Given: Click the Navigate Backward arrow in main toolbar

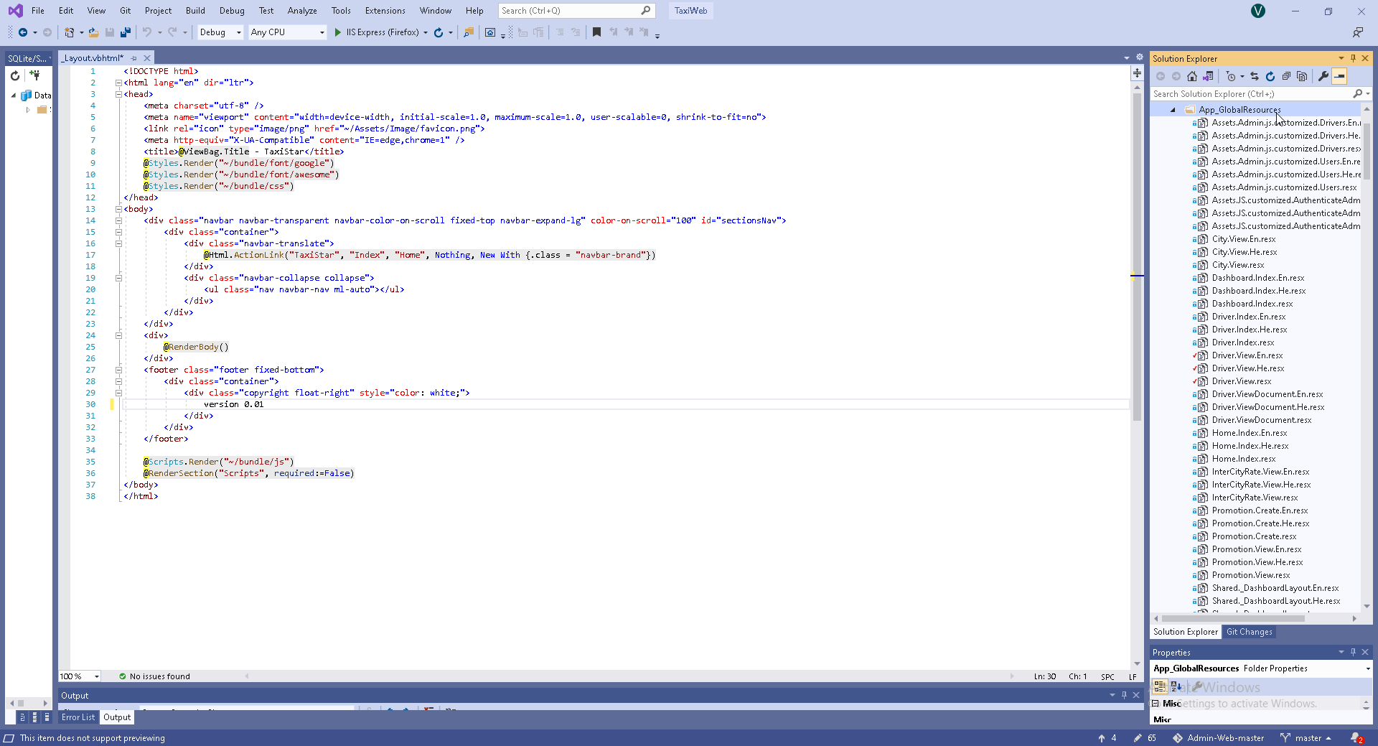Looking at the screenshot, I should click(x=23, y=32).
